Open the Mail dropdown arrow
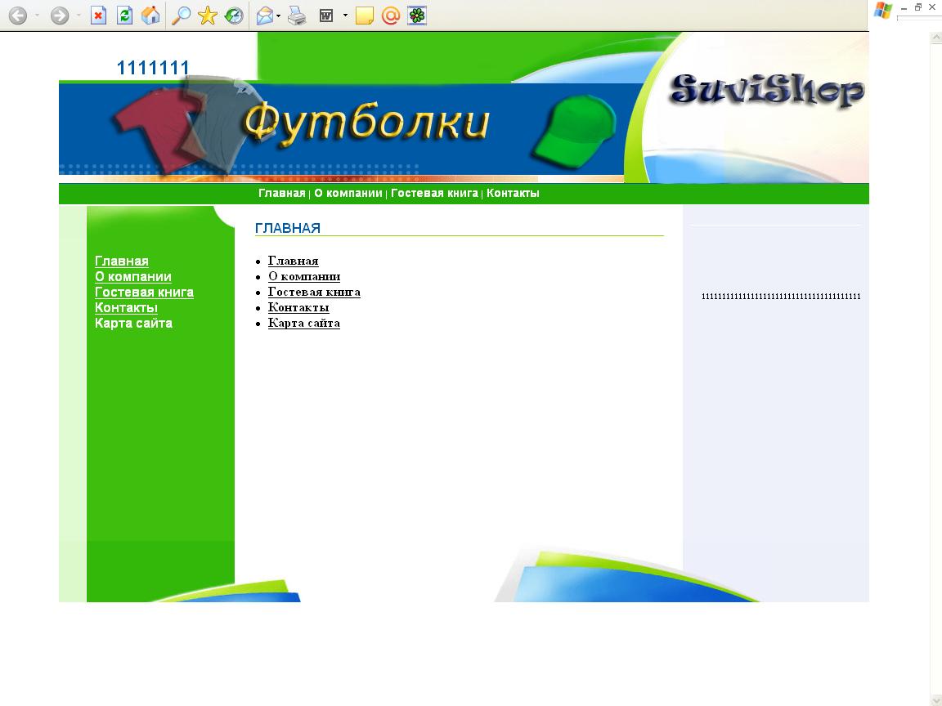Viewport: 942px width, 706px height. [x=278, y=15]
